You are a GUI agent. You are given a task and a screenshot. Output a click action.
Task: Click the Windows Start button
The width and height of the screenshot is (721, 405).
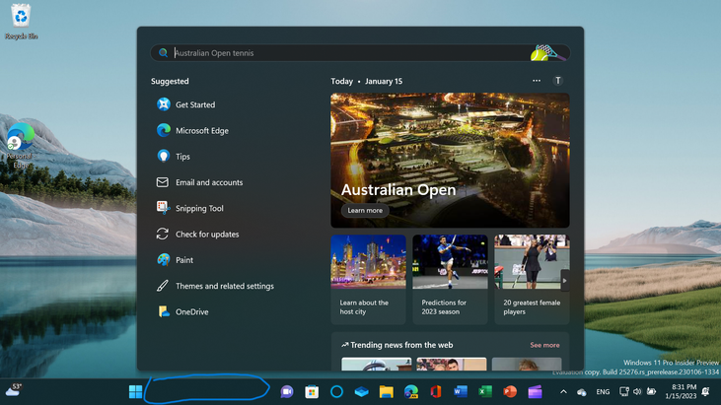(x=136, y=391)
